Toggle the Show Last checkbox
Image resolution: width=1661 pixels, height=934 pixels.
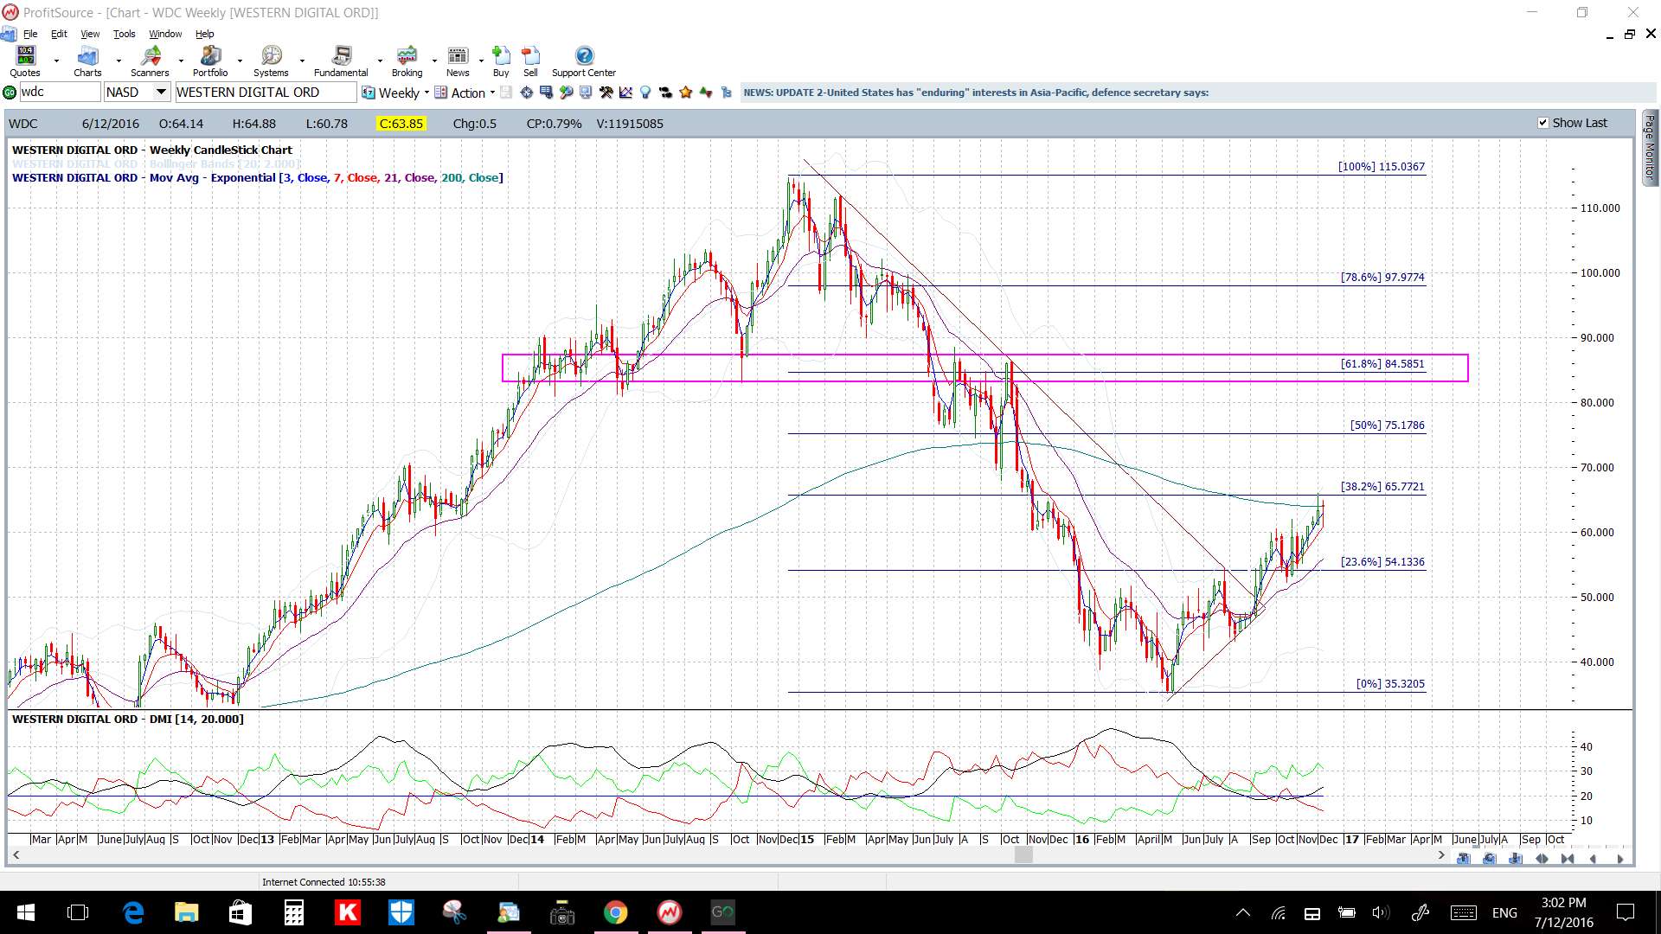click(1542, 123)
